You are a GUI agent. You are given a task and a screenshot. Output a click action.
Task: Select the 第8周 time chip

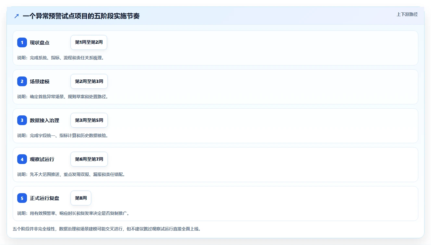[x=81, y=198]
